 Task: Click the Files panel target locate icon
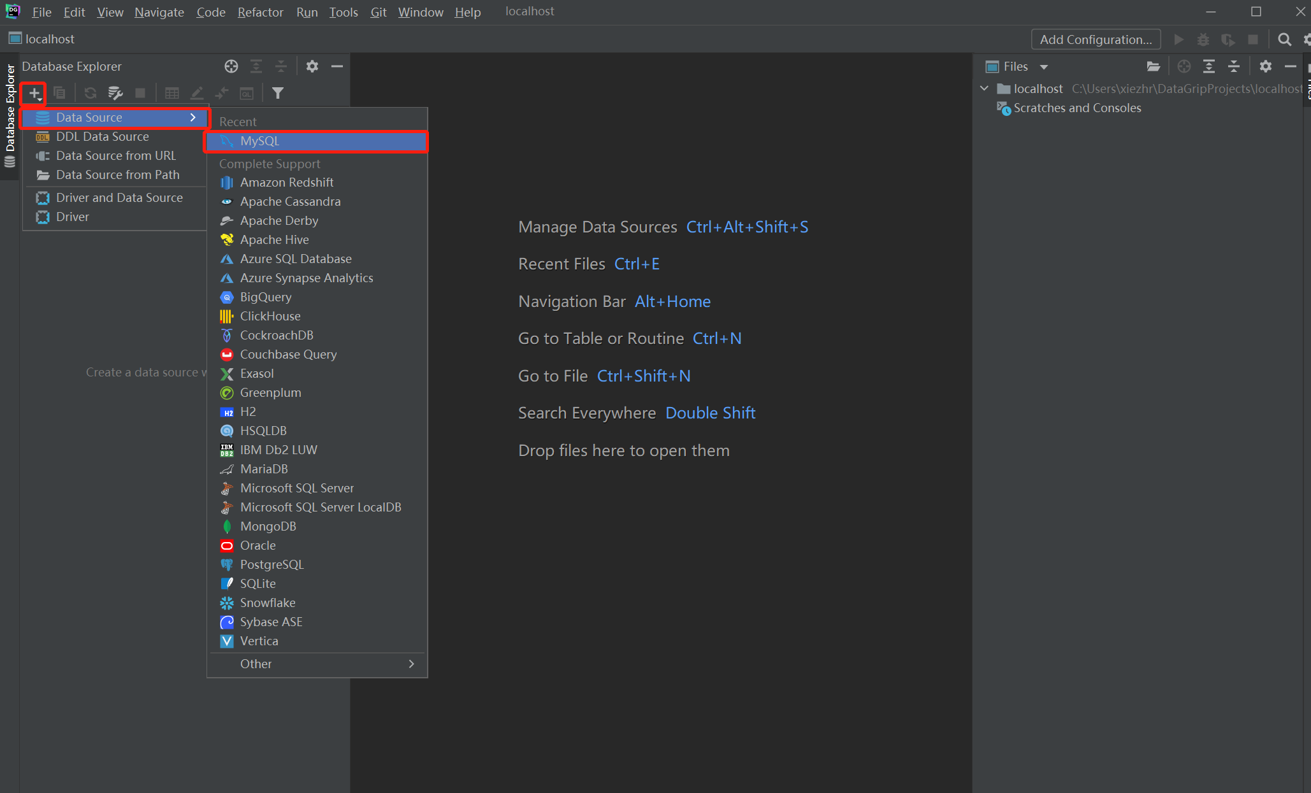click(x=1184, y=66)
